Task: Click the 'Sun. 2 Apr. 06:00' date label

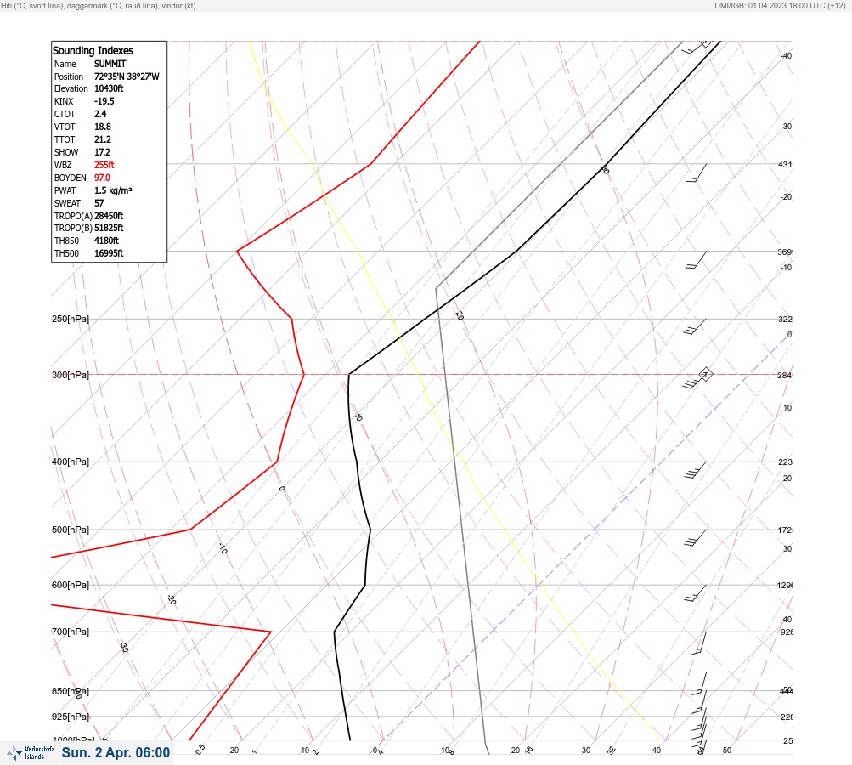Action: tap(116, 752)
